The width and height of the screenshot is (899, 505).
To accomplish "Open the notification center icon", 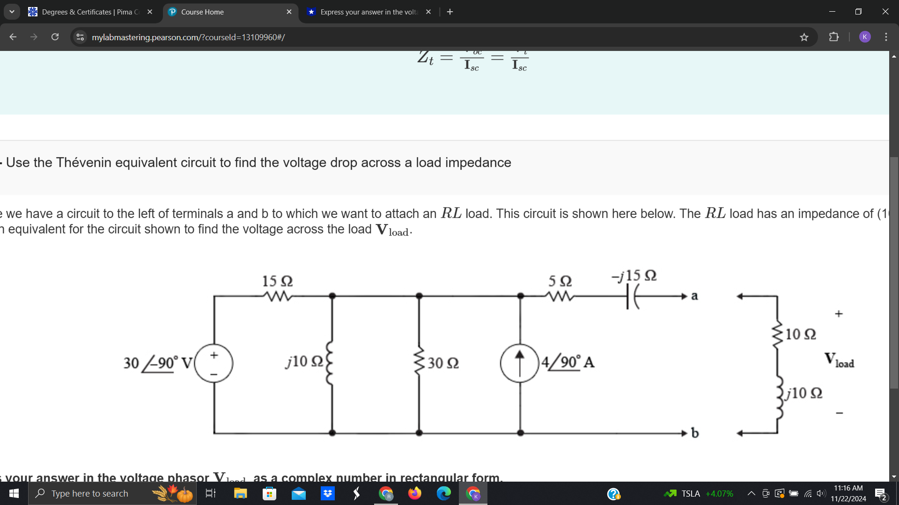I will point(880,493).
